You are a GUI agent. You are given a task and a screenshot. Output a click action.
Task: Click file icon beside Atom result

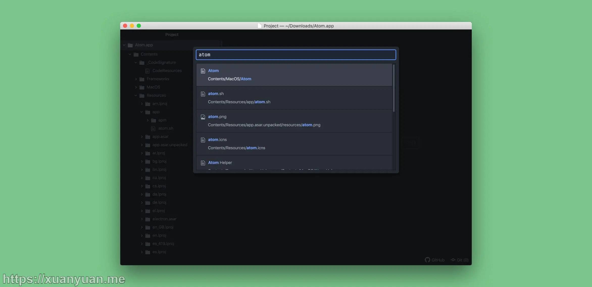203,71
